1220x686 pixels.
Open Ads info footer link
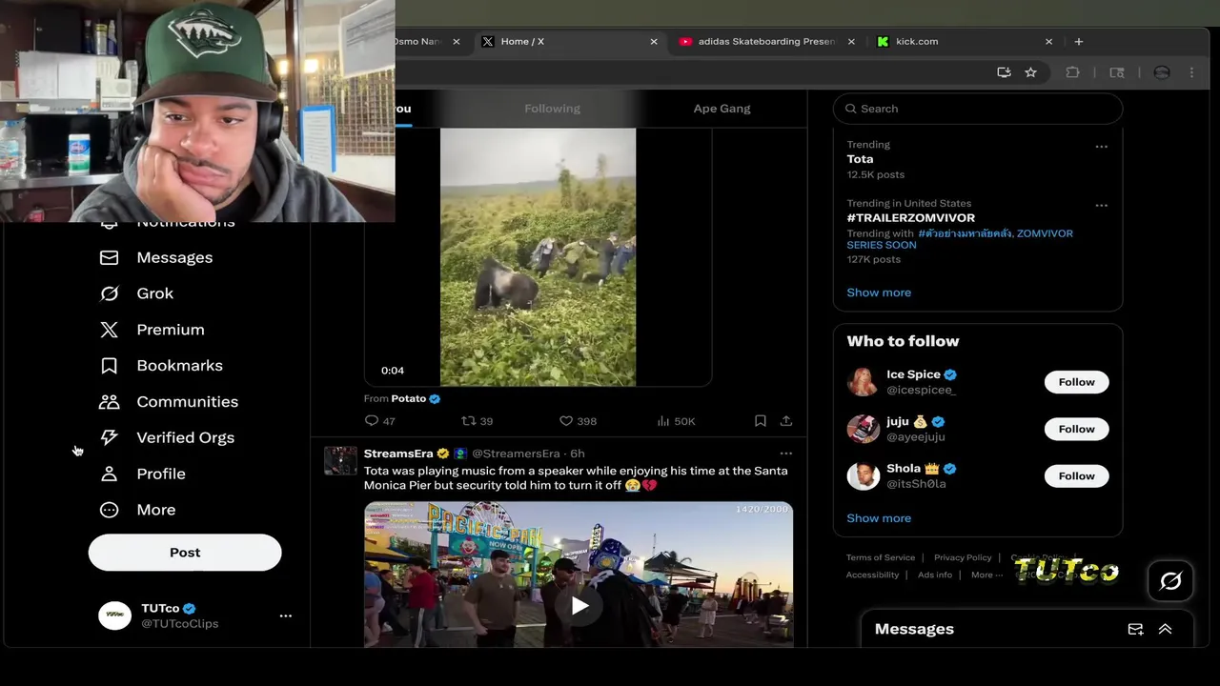coord(935,575)
